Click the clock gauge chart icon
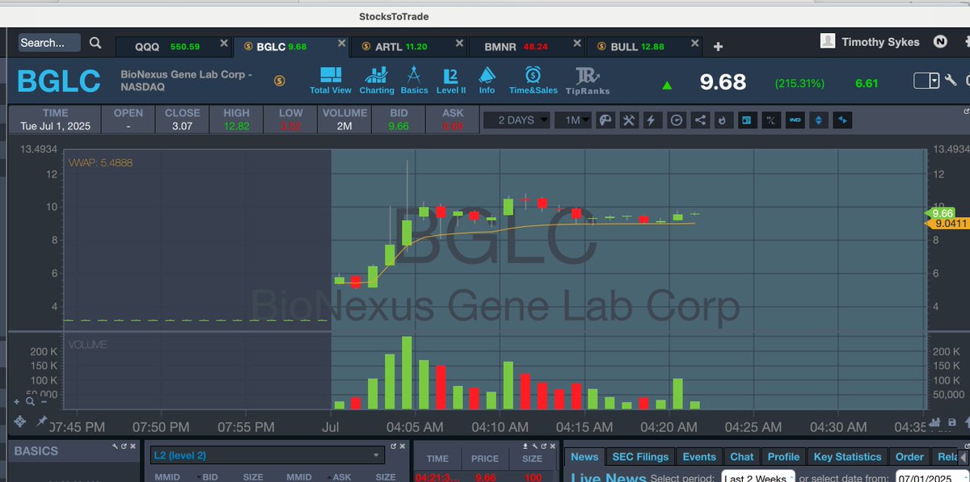This screenshot has width=970, height=482. 677,120
